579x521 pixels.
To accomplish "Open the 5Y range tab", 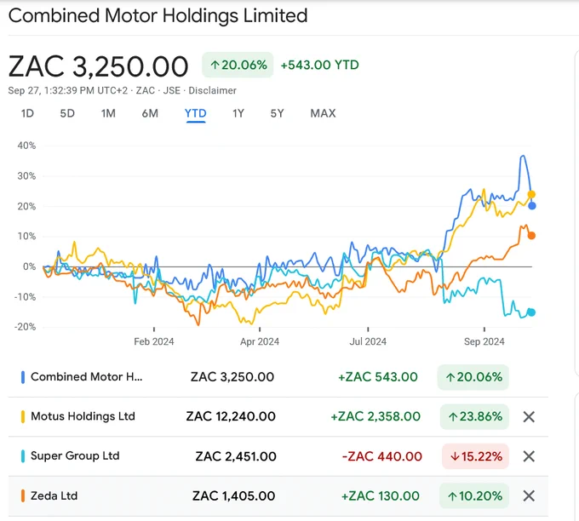I will [278, 113].
